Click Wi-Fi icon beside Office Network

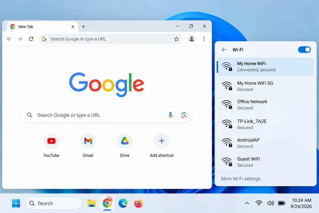click(x=227, y=104)
